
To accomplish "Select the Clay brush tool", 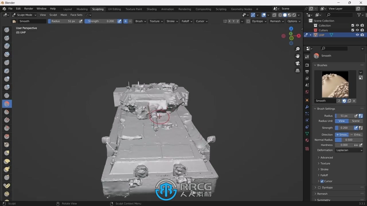I will tap(7, 46).
